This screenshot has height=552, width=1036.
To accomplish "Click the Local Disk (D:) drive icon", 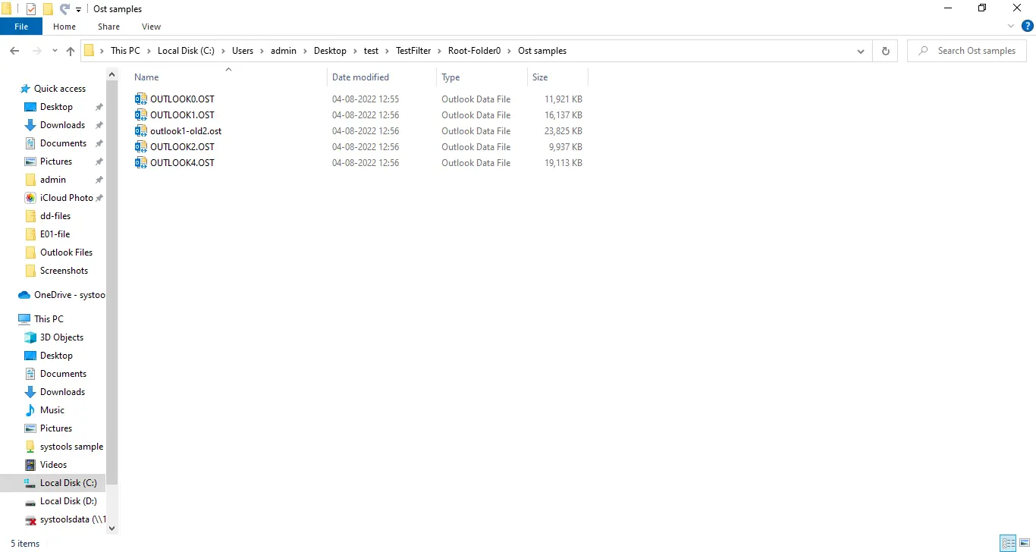I will (30, 501).
